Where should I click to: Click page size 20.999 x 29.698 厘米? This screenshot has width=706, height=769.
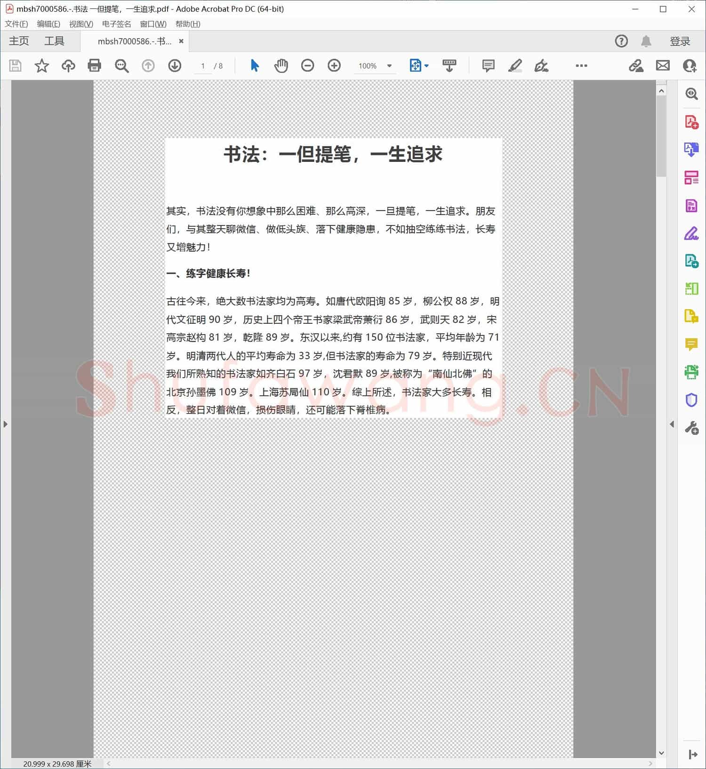[57, 764]
